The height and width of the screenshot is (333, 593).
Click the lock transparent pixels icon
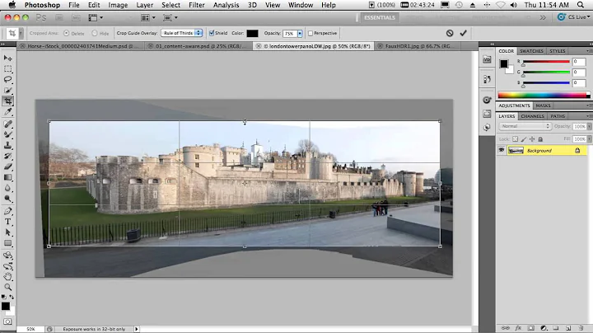515,139
